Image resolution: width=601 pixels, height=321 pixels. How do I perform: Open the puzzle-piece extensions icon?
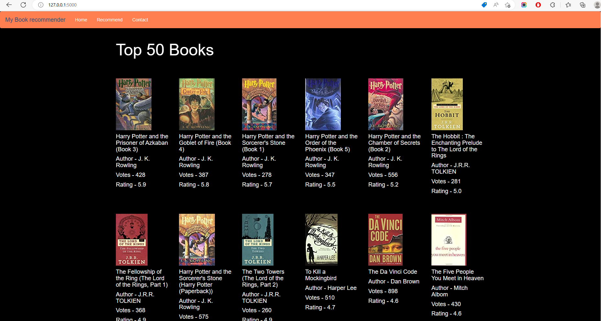click(x=553, y=5)
